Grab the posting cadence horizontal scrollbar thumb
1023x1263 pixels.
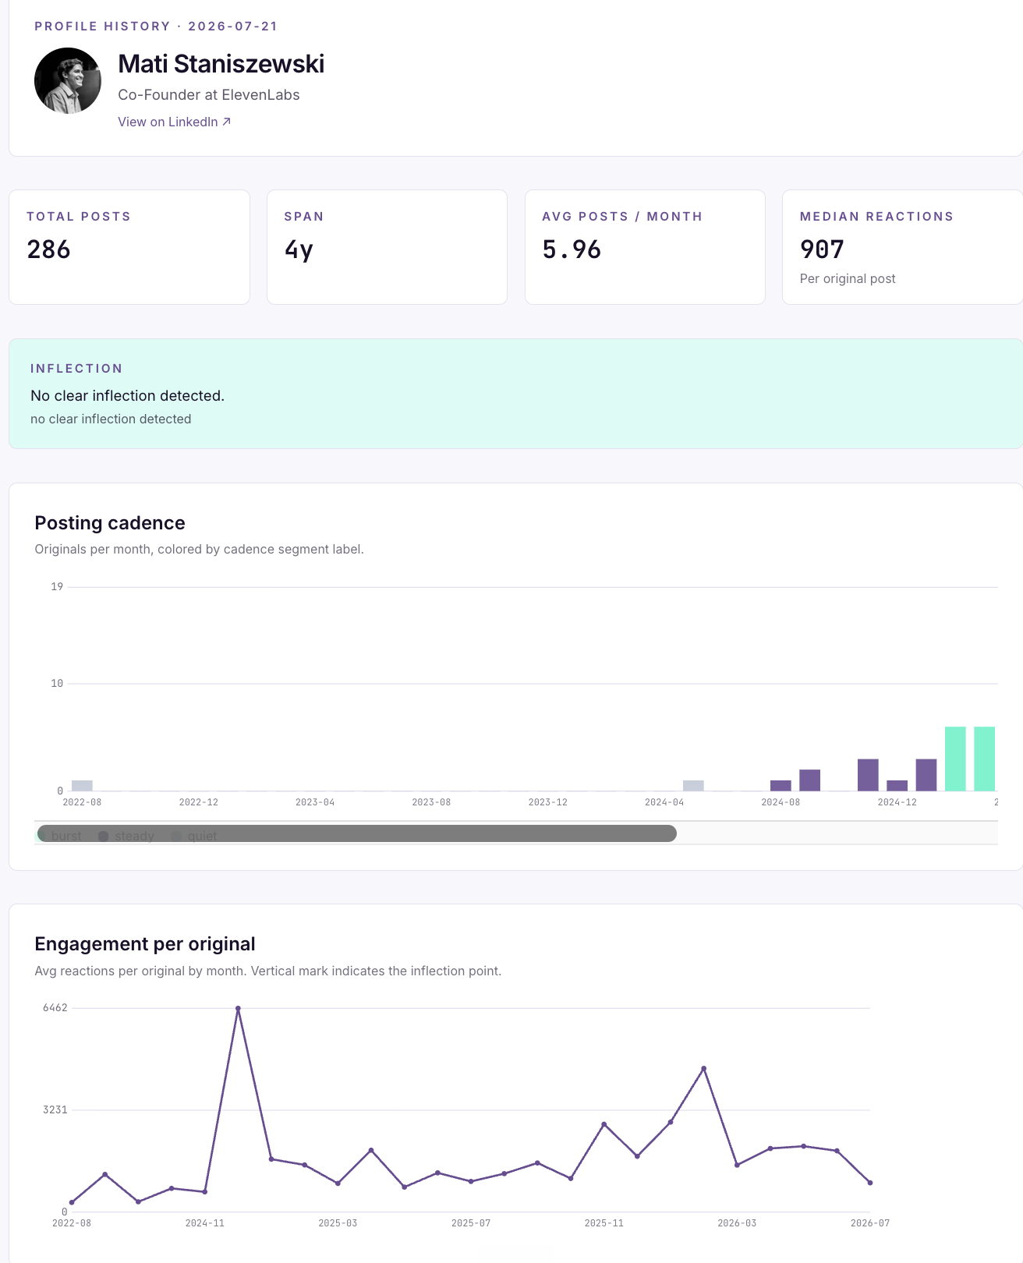pyautogui.click(x=356, y=833)
